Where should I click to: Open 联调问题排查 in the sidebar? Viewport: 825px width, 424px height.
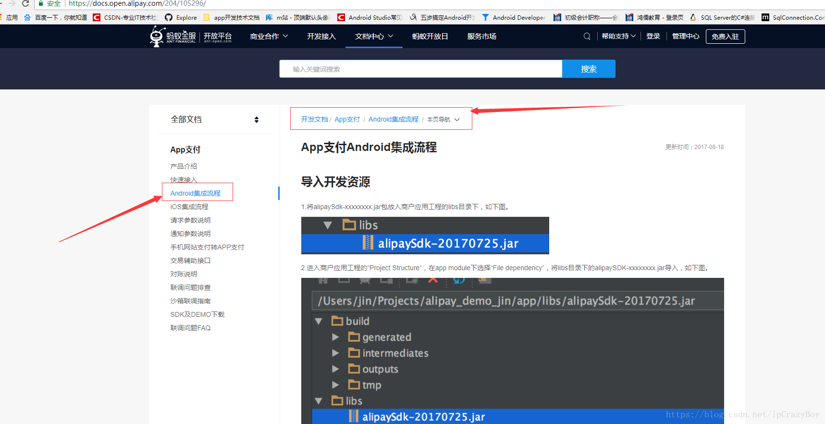point(190,287)
